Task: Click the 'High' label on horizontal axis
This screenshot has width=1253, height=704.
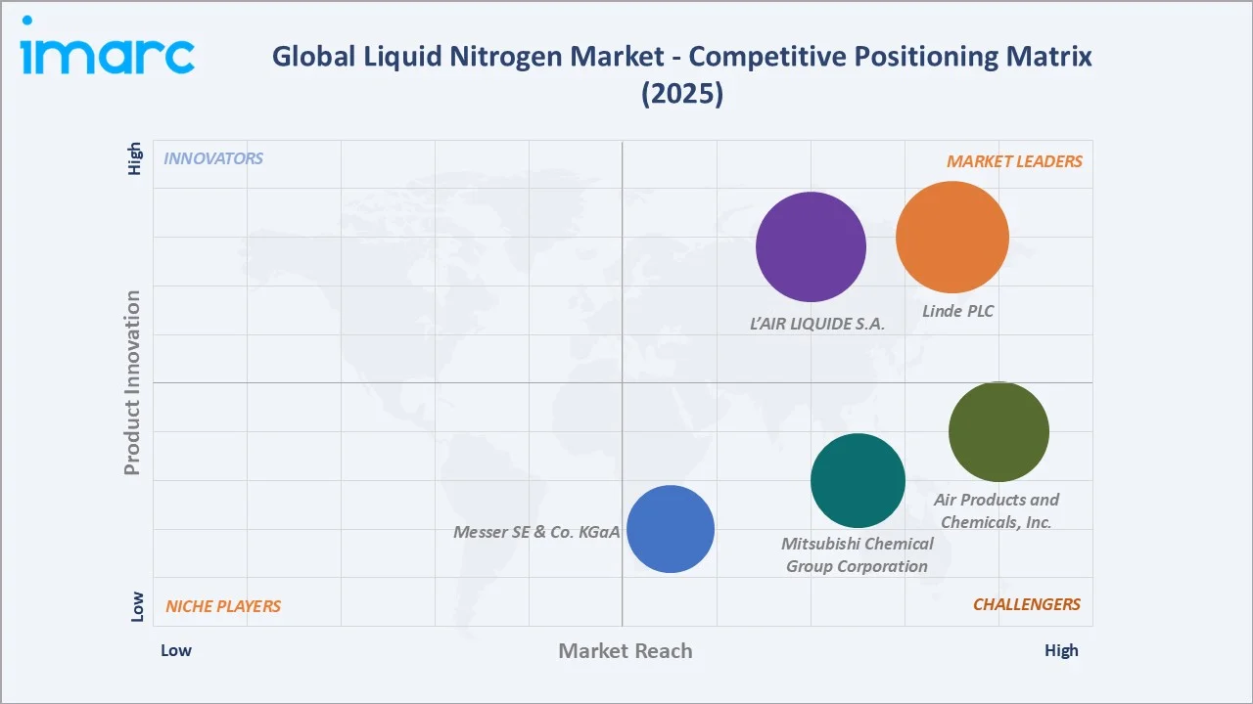Action: coord(1061,650)
